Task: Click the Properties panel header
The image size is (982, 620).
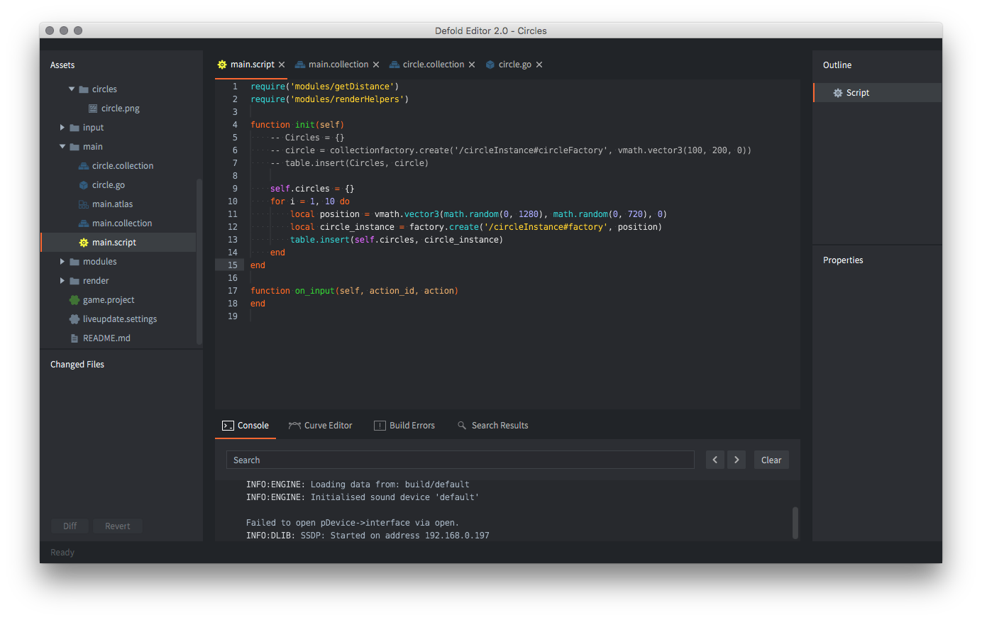Action: click(x=843, y=260)
